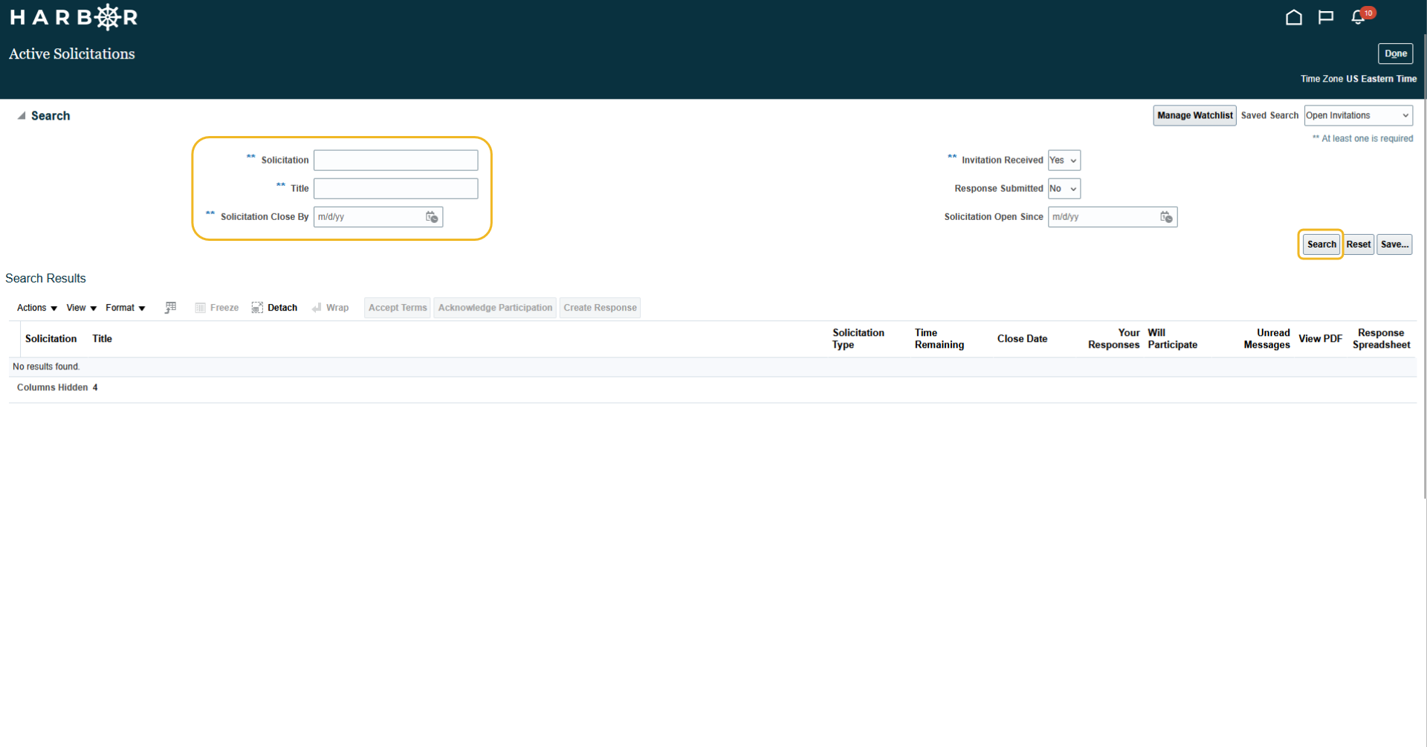This screenshot has width=1427, height=747.
Task: Click the Solicitation Type column header
Action: (x=858, y=339)
